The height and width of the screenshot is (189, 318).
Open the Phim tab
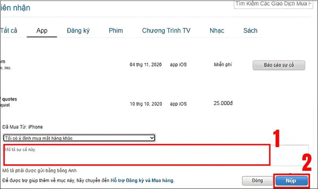point(115,31)
